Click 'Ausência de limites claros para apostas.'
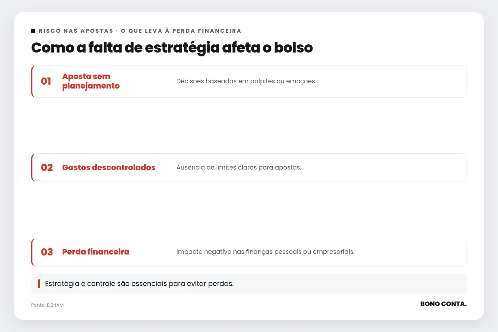498x332 pixels. [x=239, y=167]
